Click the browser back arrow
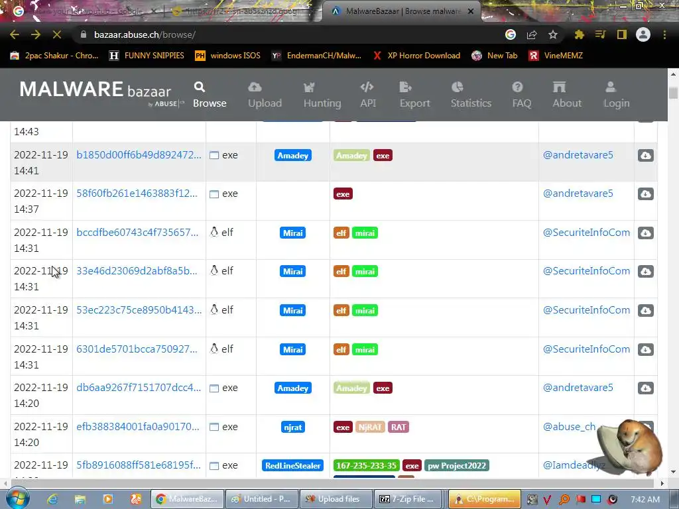This screenshot has width=679, height=509. pyautogui.click(x=15, y=34)
